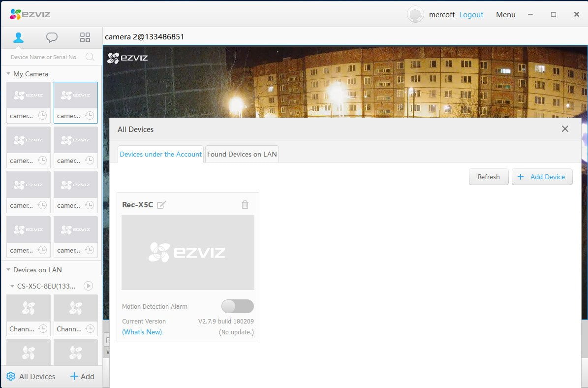Click the plus Add button in sidebar
This screenshot has height=388, width=588.
(x=82, y=376)
